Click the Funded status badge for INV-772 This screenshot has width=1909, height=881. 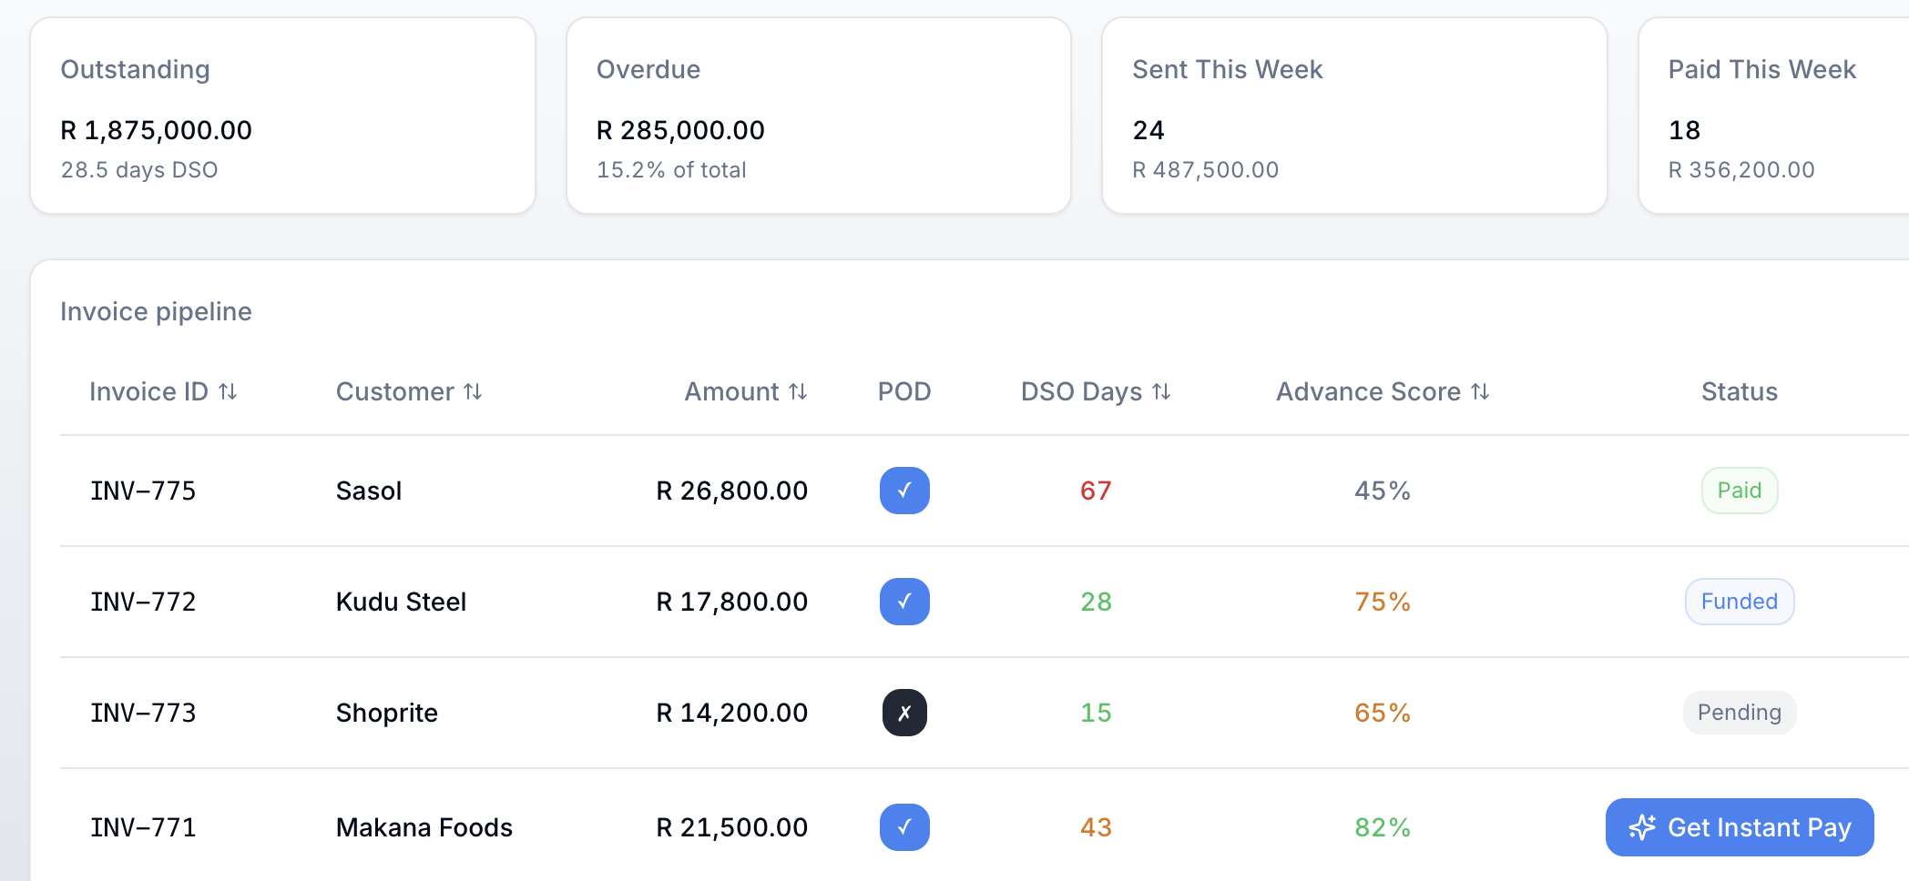tap(1739, 602)
